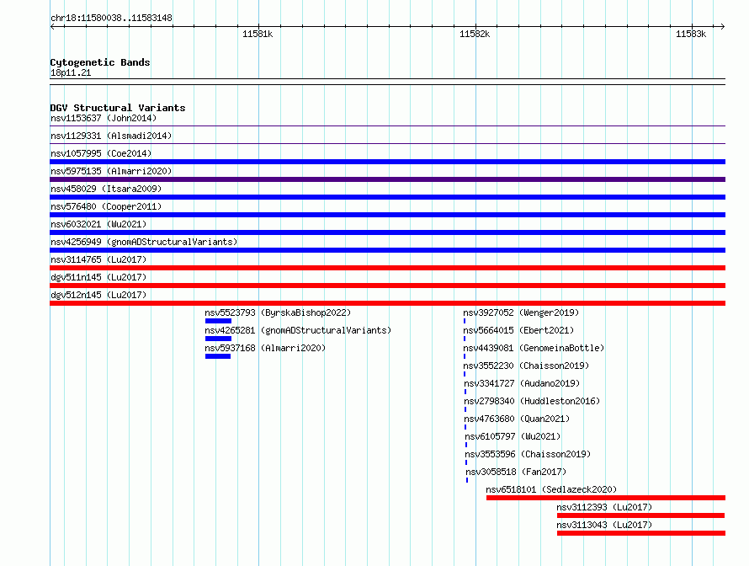Open the nsv3552230 (Chaisson2019) label
This screenshot has width=749, height=566.
pos(526,366)
